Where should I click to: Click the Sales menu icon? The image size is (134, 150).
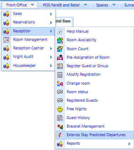(x=6, y=14)
